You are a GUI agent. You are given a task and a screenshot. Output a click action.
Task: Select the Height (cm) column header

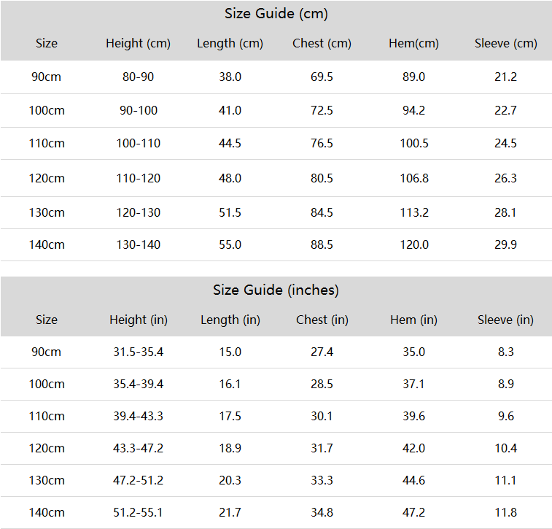point(138,43)
